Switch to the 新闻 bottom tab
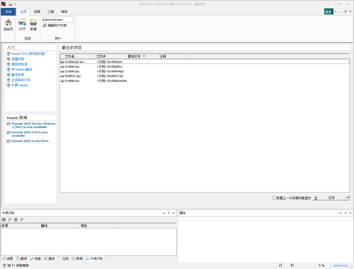Viewport: 354px width, 269px height. 77,259
